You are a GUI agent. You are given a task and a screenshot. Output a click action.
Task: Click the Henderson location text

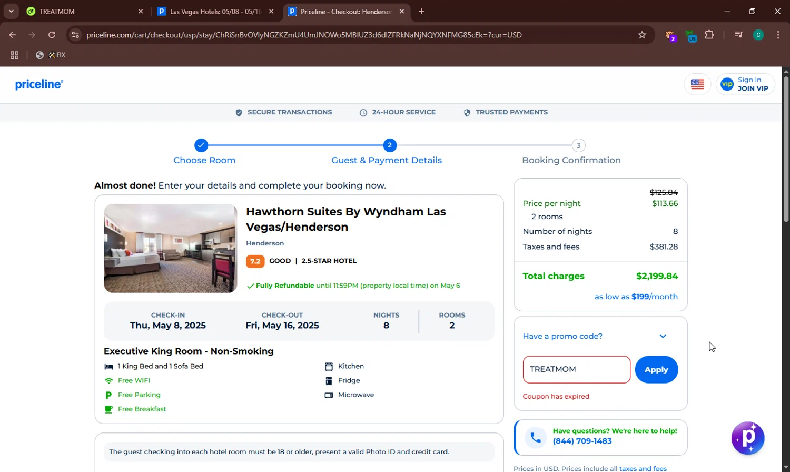click(265, 243)
